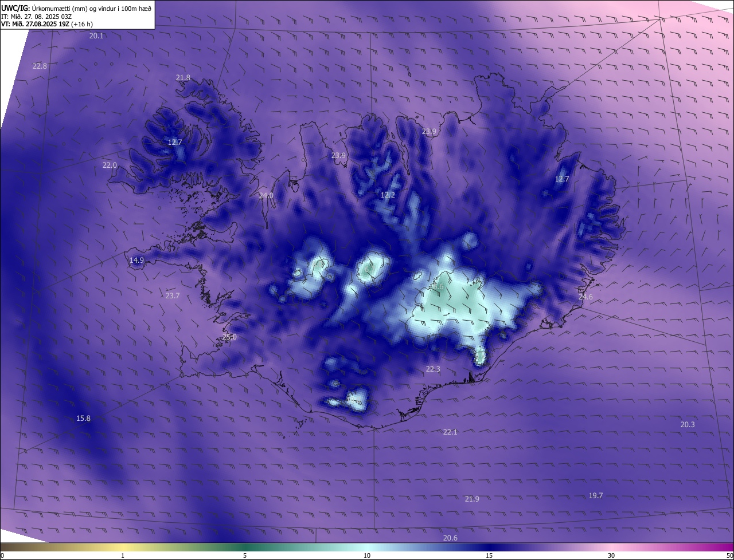Click the 22.1 value label
The image size is (734, 560).
pyautogui.click(x=450, y=432)
